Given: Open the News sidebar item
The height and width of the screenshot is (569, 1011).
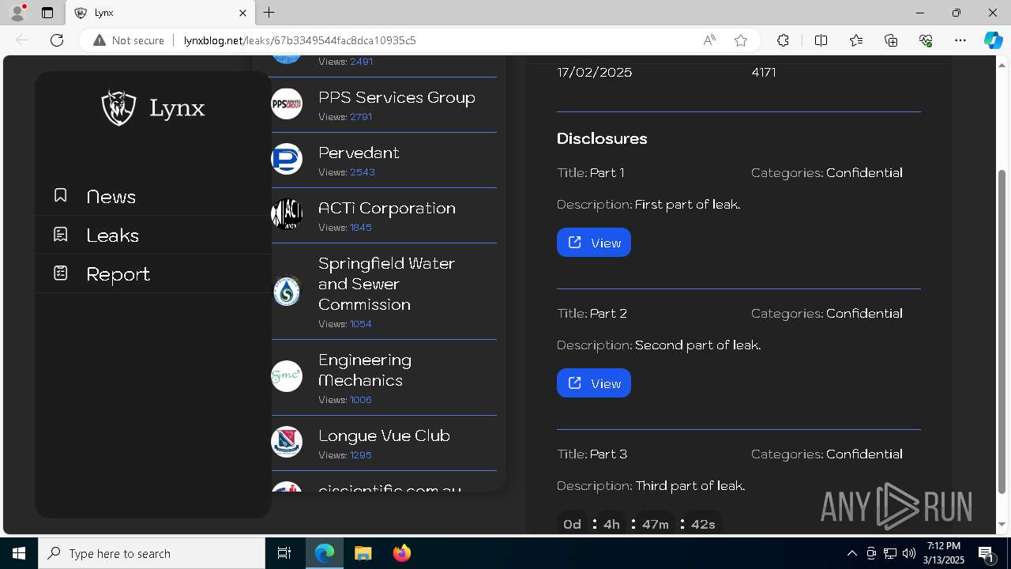Looking at the screenshot, I should (x=153, y=196).
